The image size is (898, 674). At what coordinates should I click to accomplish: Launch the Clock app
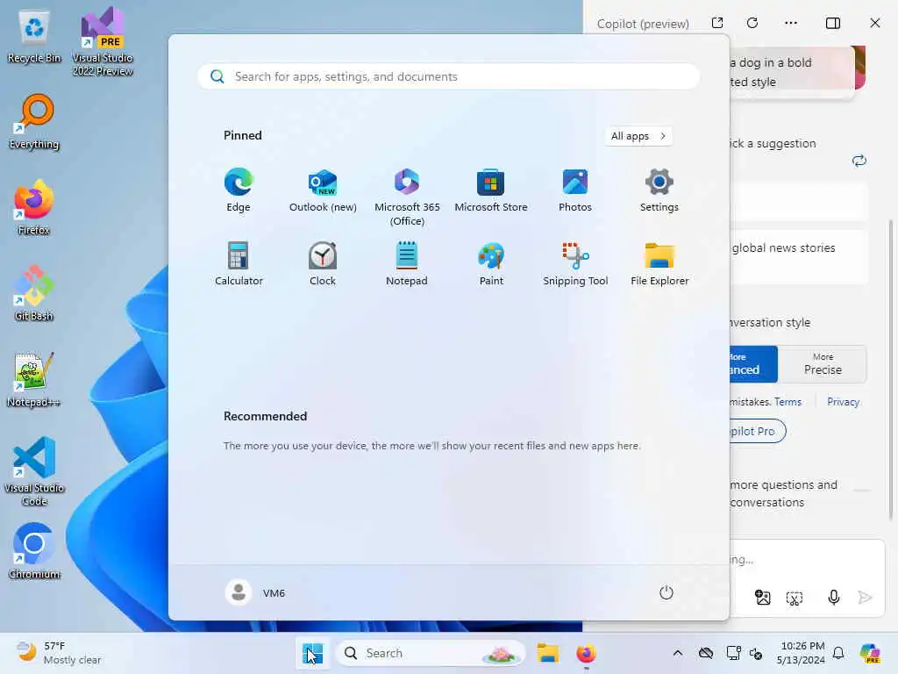pyautogui.click(x=323, y=263)
